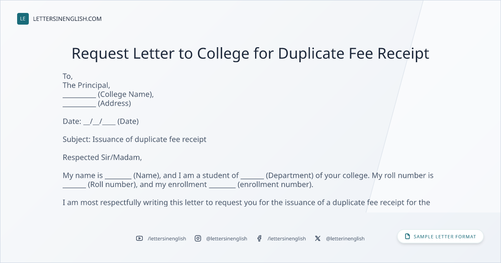The height and width of the screenshot is (263, 501).
Task: Click the Instagram icon in footer
Action: point(198,238)
